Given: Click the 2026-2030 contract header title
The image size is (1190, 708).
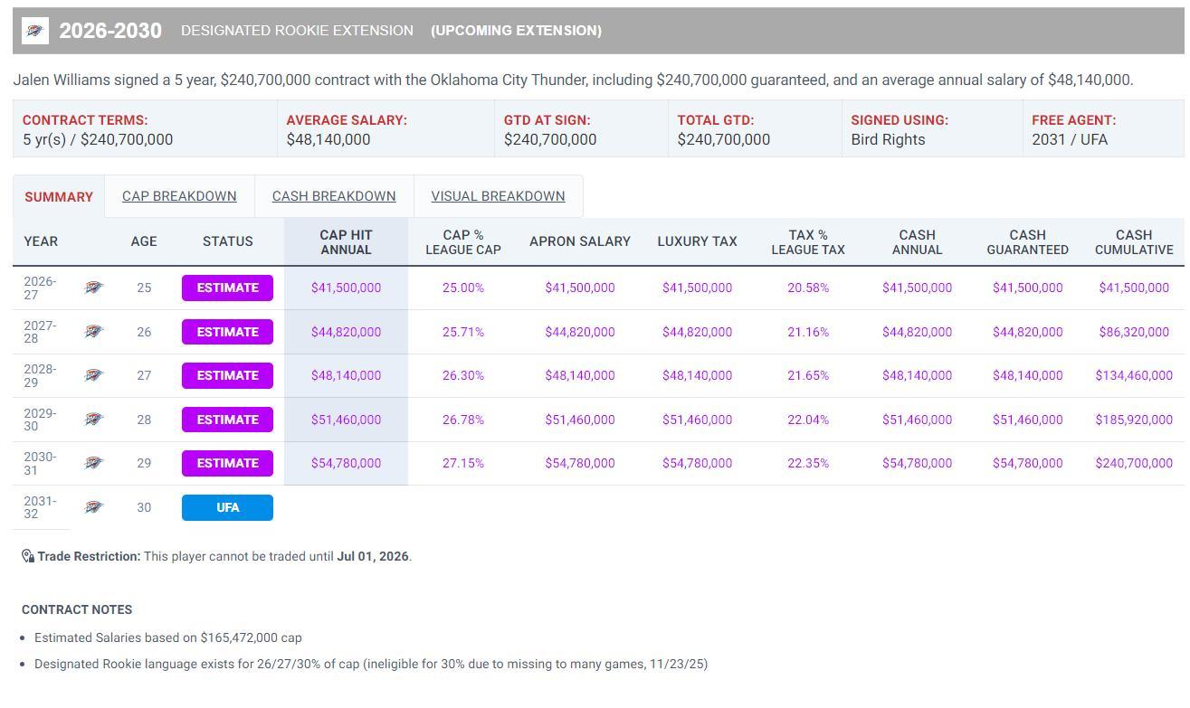Looking at the screenshot, I should tap(110, 31).
